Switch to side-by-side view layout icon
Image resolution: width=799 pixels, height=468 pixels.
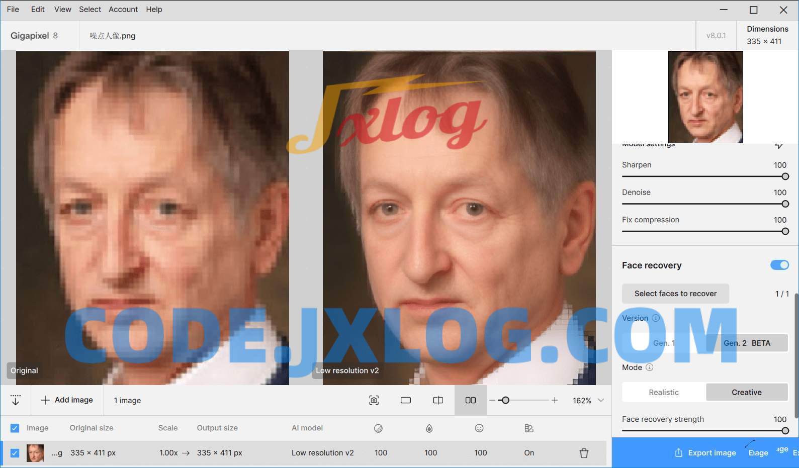click(x=471, y=400)
